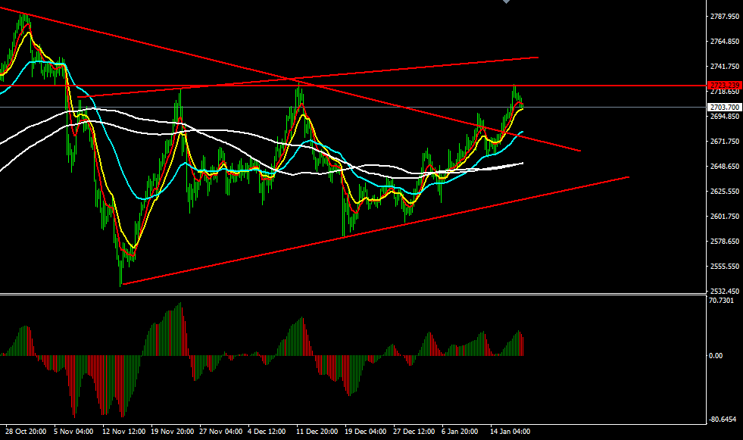Image resolution: width=743 pixels, height=440 pixels.
Task: Click time label 6 Jan 20:00
Action: (460, 432)
